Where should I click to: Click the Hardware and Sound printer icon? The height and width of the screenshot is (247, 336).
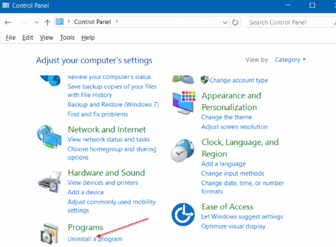coord(50,182)
